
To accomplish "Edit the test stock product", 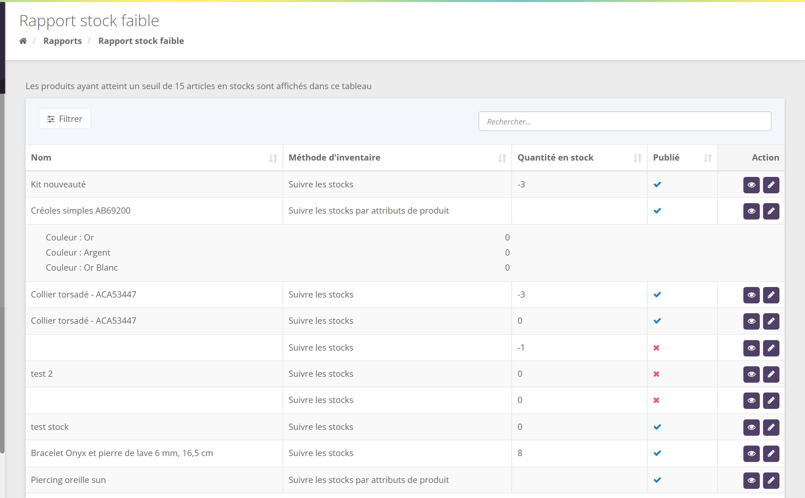I will 771,427.
